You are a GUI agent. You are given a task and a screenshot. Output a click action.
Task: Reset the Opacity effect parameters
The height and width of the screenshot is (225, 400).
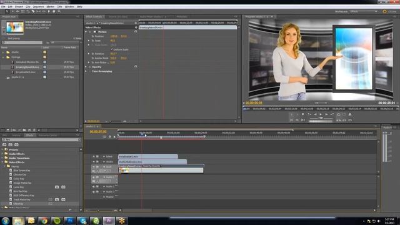(136, 67)
